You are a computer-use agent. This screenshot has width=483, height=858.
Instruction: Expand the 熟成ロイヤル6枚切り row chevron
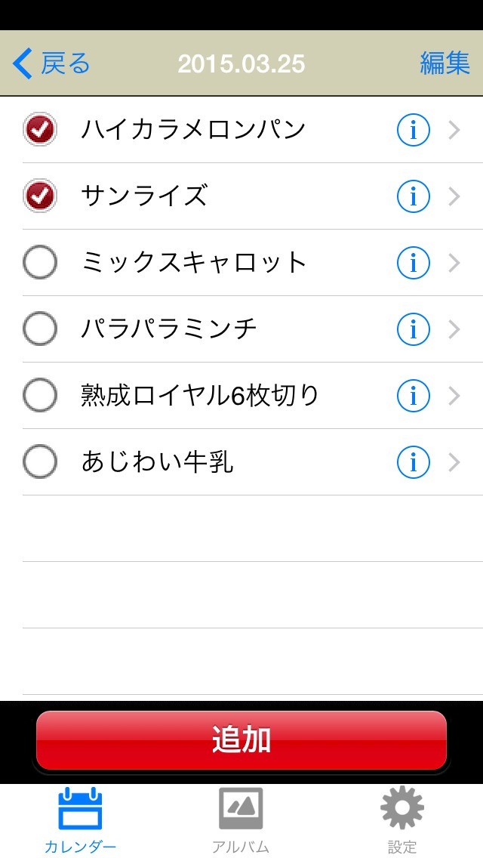[454, 396]
